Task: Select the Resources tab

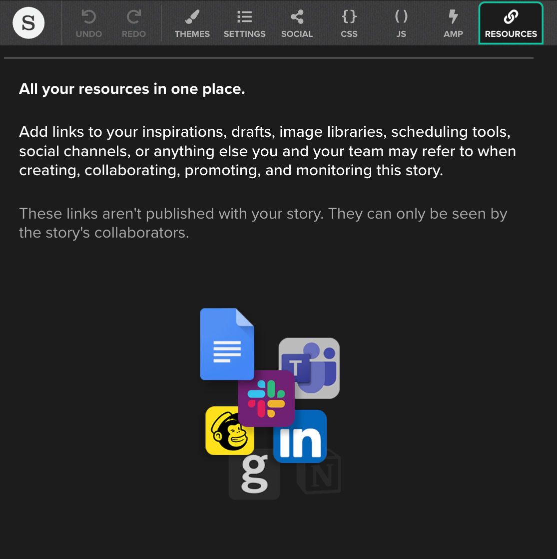Action: coord(511,23)
